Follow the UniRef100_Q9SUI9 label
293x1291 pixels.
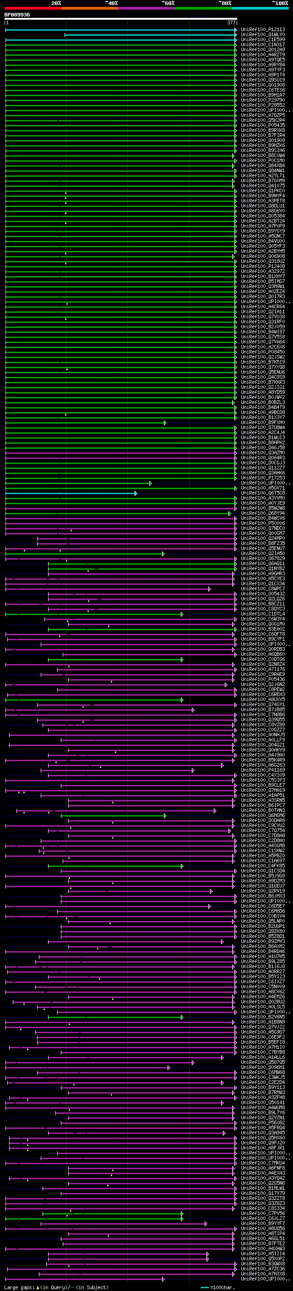pos(263,80)
